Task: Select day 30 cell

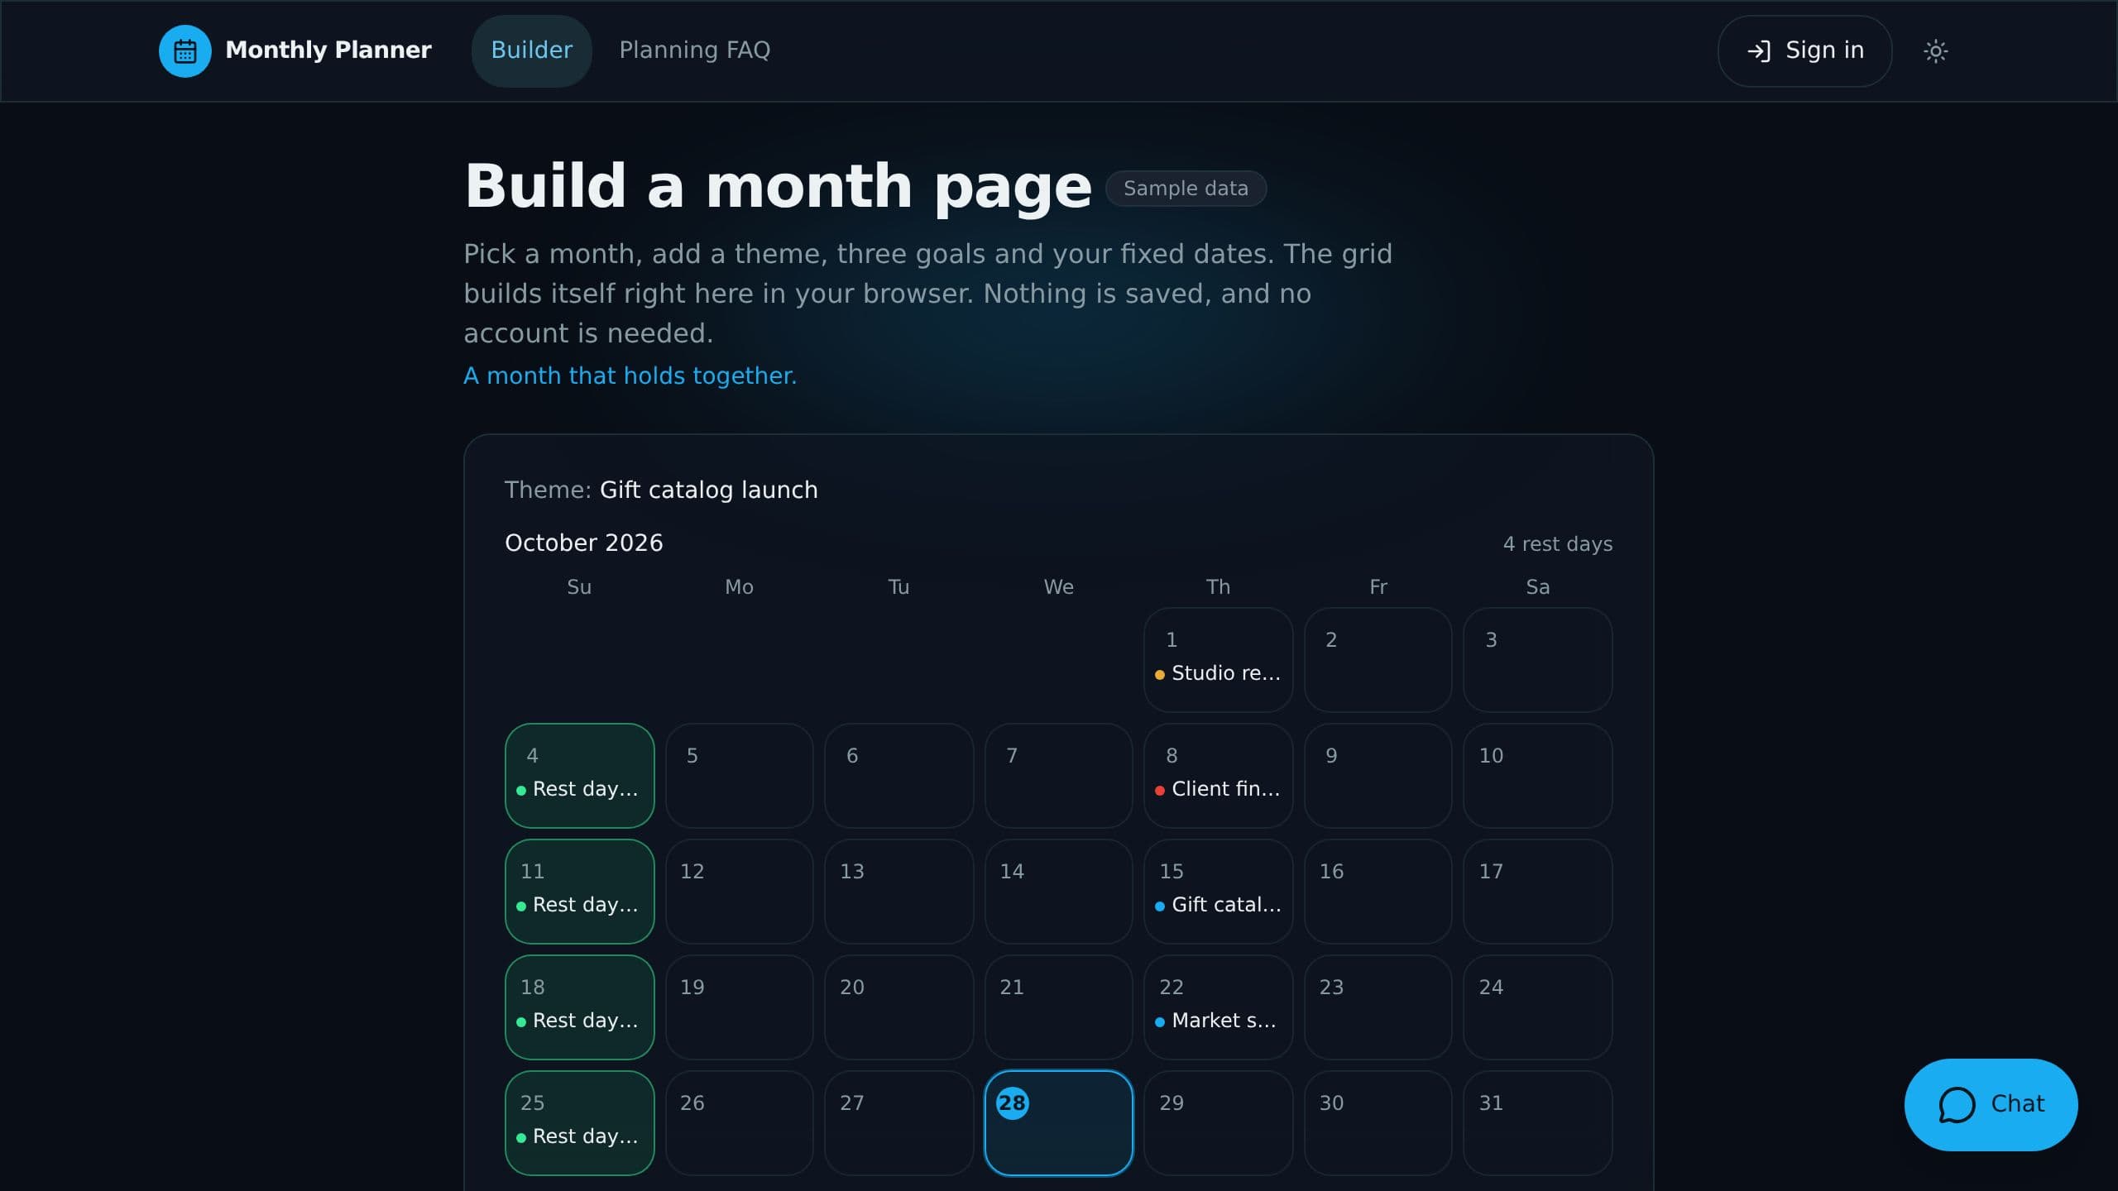Action: (1378, 1122)
